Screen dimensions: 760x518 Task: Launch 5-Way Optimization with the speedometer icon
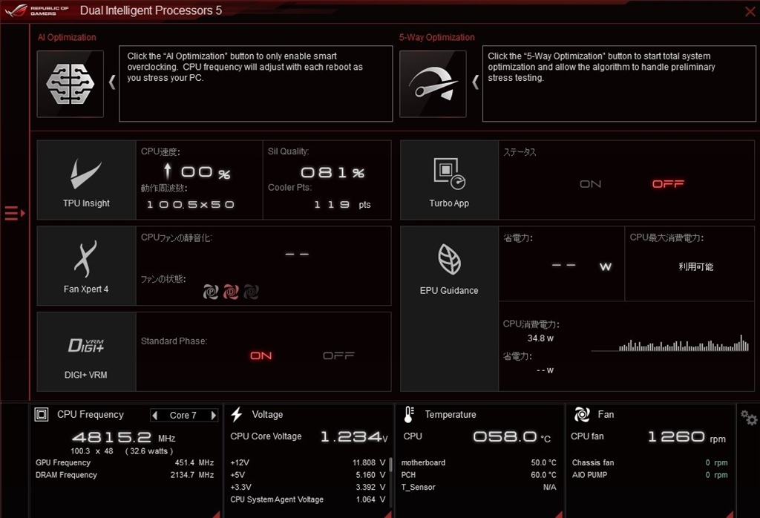tap(433, 84)
